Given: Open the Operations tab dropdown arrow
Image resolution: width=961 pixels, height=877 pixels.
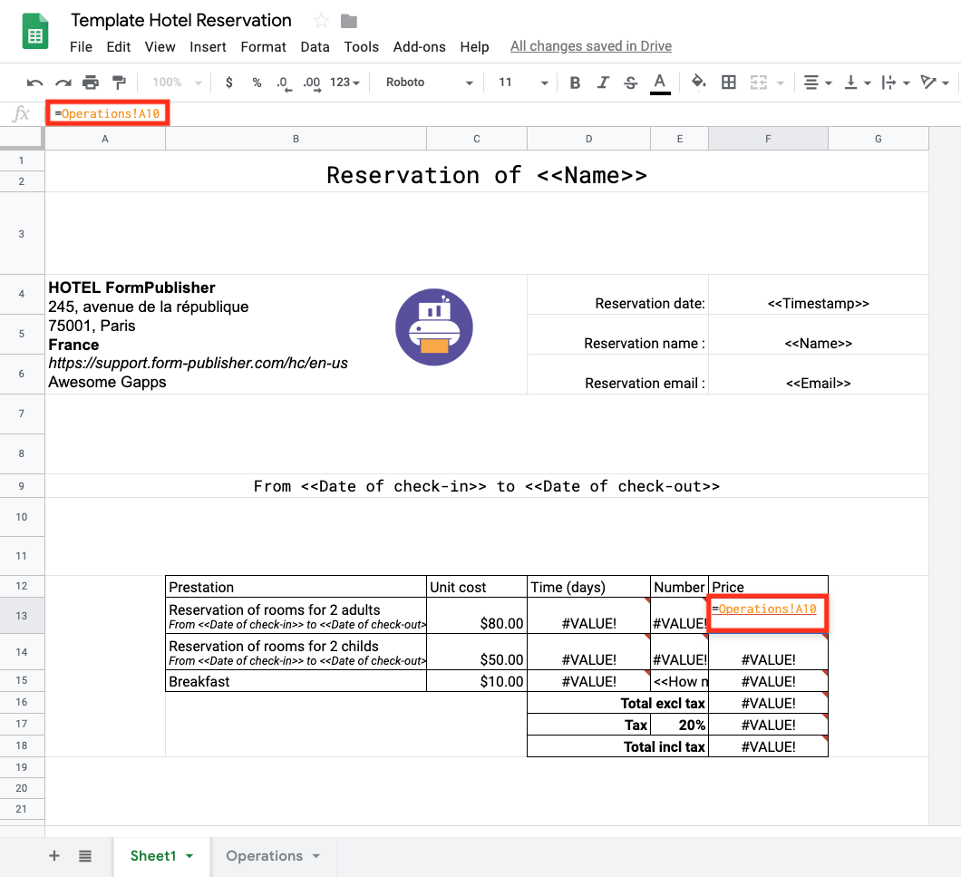Looking at the screenshot, I should (316, 856).
